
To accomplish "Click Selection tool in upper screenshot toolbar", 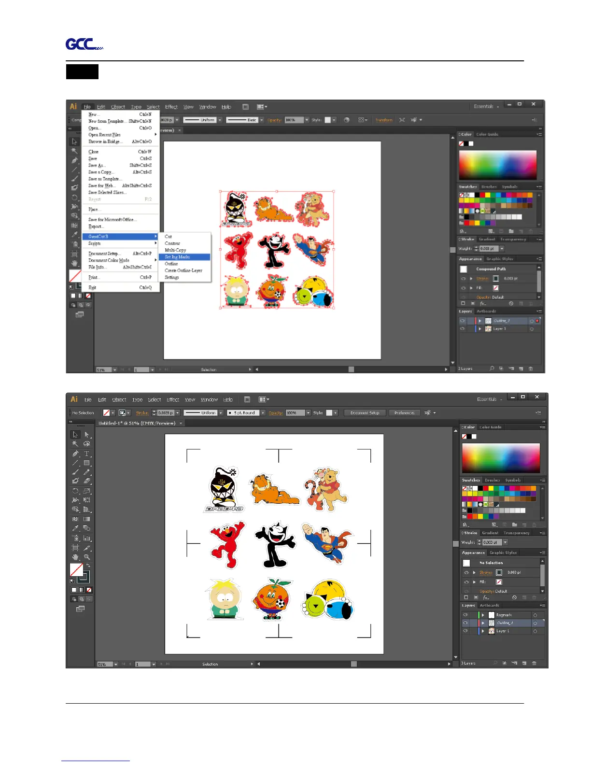I will (74, 142).
